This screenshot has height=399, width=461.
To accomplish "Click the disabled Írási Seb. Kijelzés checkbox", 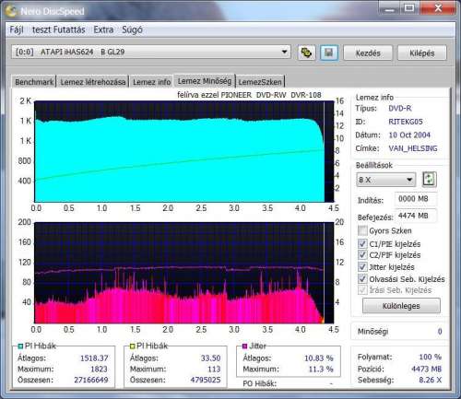I will tap(362, 289).
